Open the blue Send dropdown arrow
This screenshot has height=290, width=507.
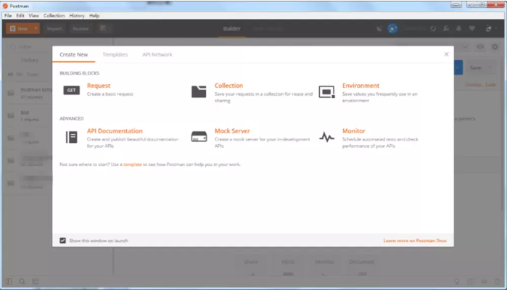pyautogui.click(x=458, y=67)
